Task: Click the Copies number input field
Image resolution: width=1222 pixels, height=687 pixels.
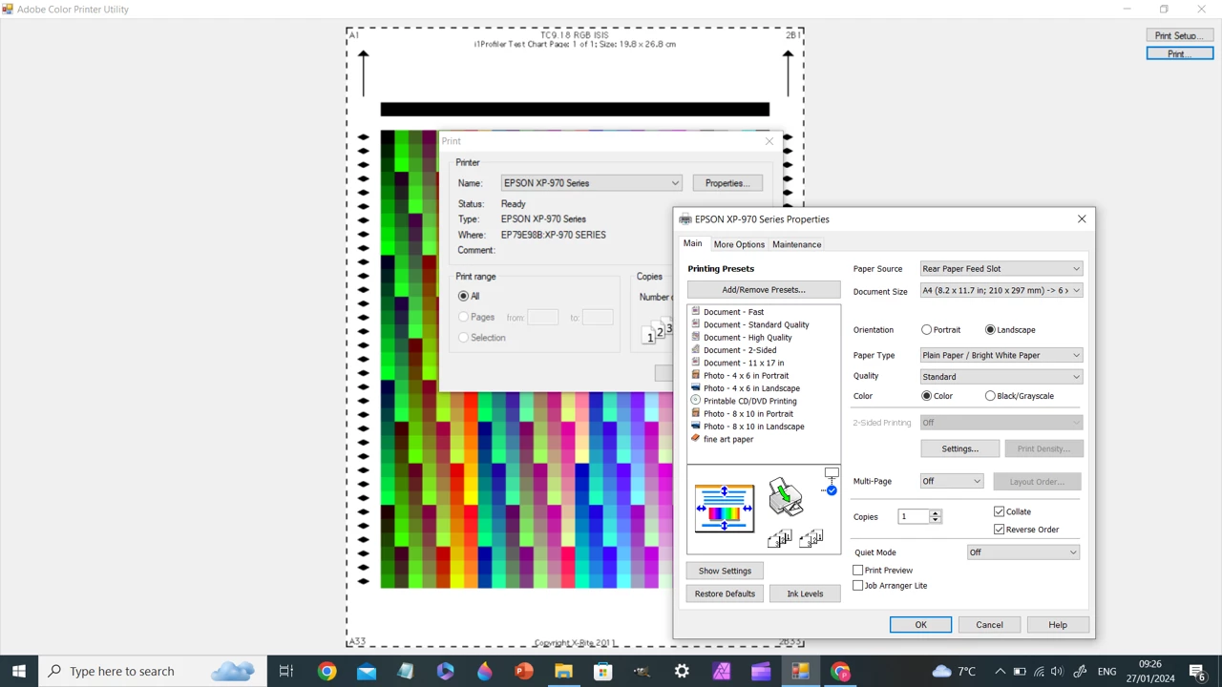Action: tap(913, 517)
